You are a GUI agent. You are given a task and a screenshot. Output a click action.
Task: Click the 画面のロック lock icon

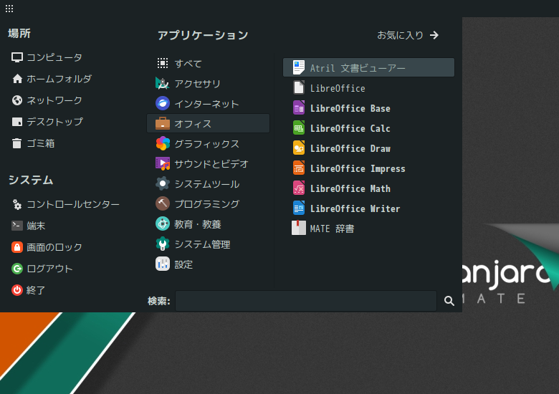[16, 247]
